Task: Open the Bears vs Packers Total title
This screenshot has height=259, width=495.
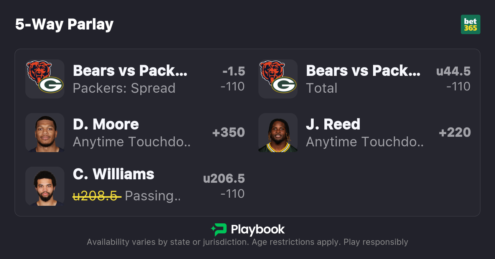Action: coord(363,70)
